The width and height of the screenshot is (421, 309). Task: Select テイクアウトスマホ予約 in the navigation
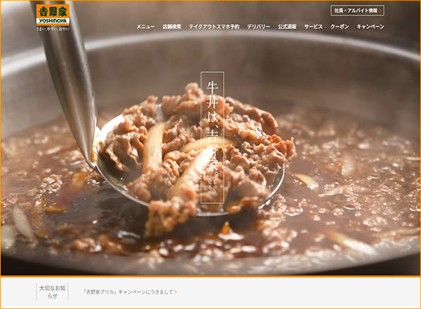[x=214, y=27]
